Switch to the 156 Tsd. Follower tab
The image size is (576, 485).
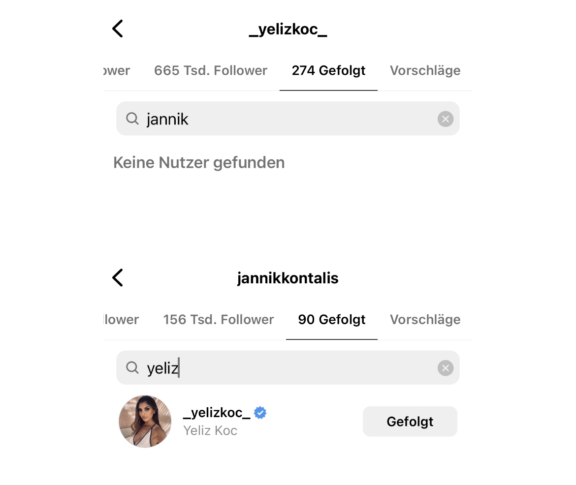pyautogui.click(x=218, y=319)
